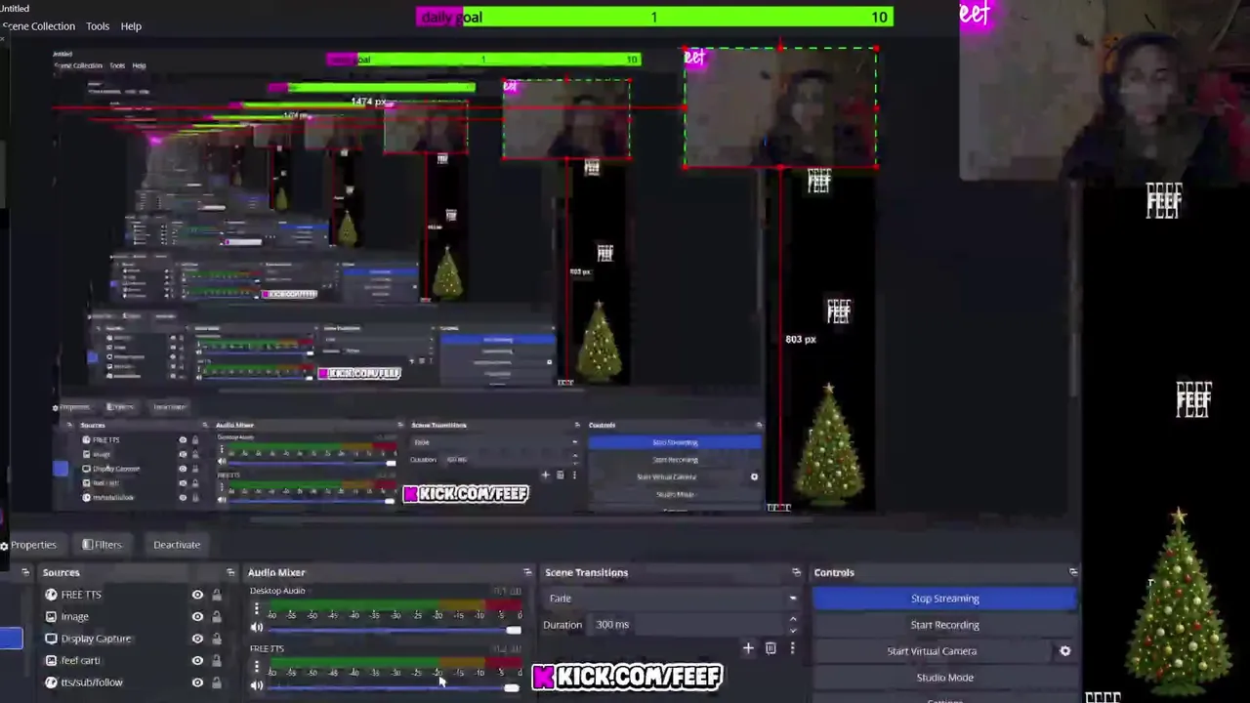The width and height of the screenshot is (1250, 703).
Task: Hide the FREE TTS source with eye icon
Action: click(197, 595)
